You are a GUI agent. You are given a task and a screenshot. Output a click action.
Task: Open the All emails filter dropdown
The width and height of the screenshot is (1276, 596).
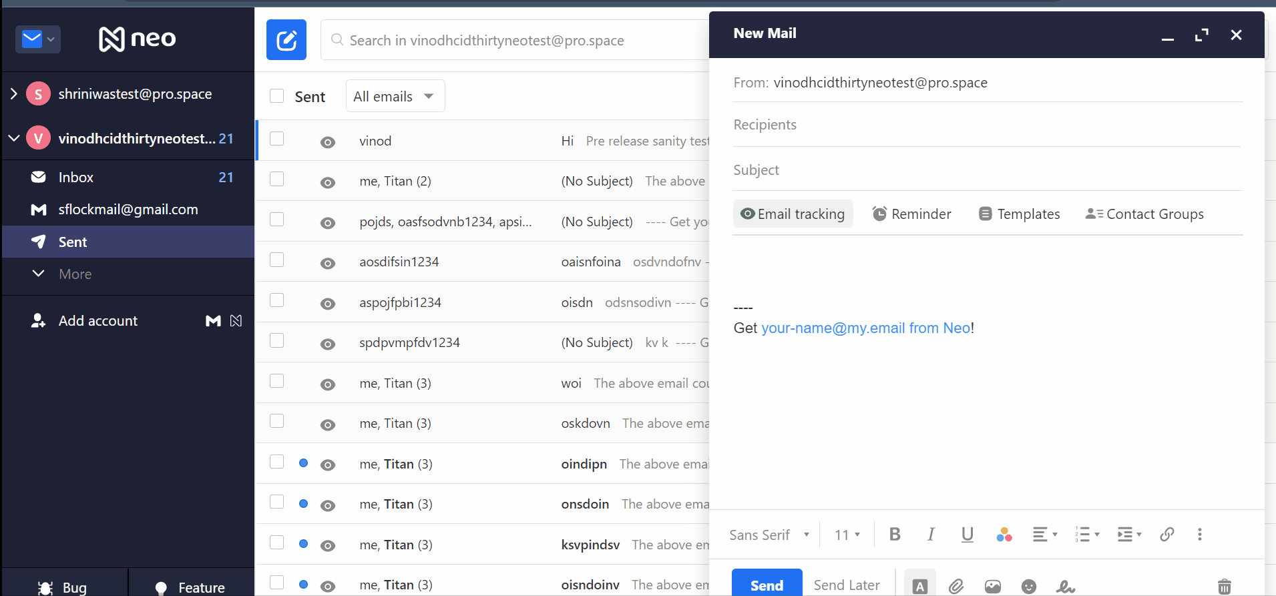pyautogui.click(x=395, y=96)
